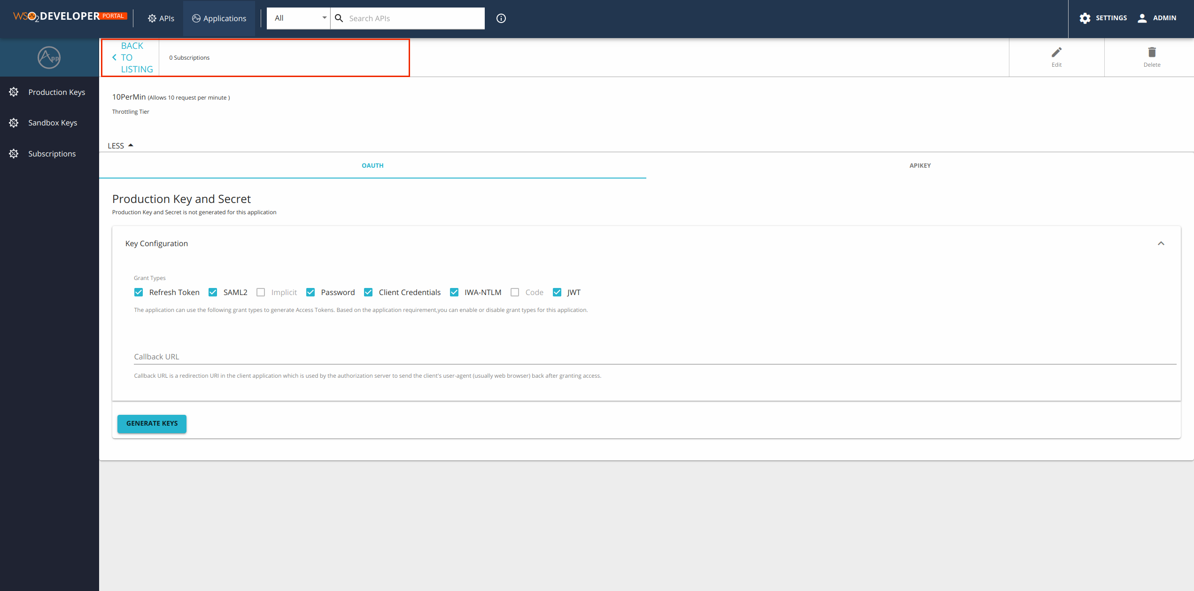Image resolution: width=1194 pixels, height=591 pixels.
Task: Click the GENERATE KEYS button
Action: pyautogui.click(x=152, y=423)
